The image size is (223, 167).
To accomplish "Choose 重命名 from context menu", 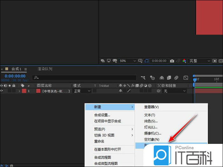I will pos(99,141).
